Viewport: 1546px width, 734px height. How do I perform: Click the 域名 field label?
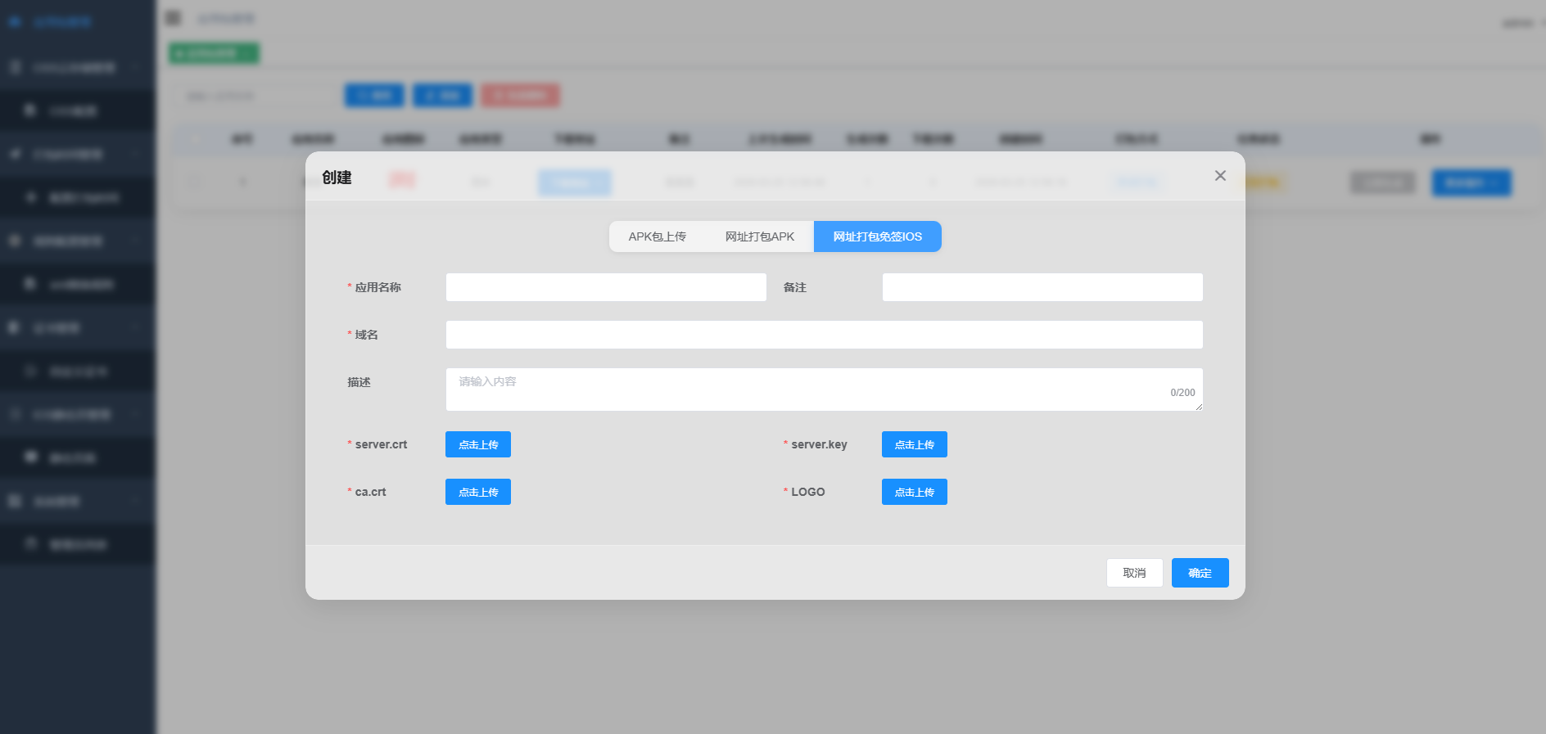(367, 335)
